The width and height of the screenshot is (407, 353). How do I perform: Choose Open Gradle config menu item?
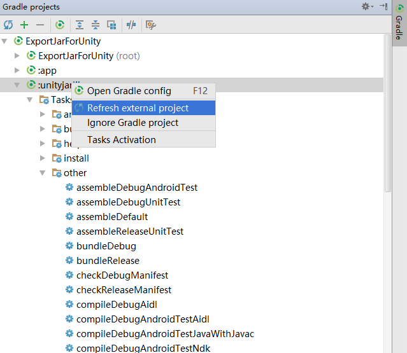143,91
